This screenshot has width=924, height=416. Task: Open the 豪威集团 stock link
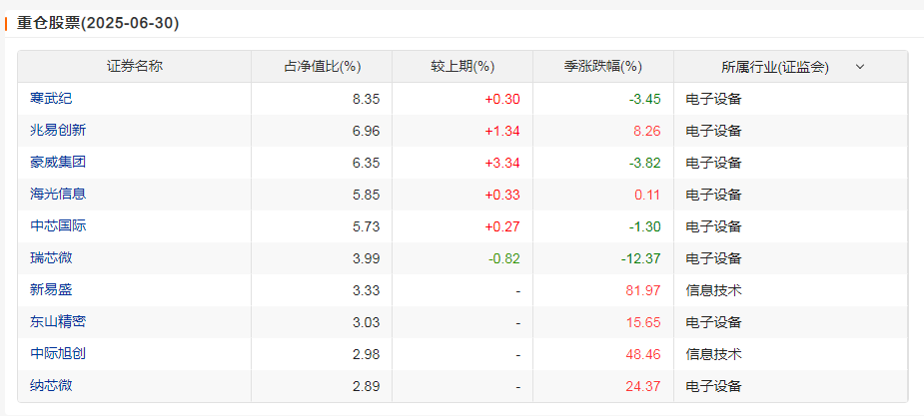58,163
